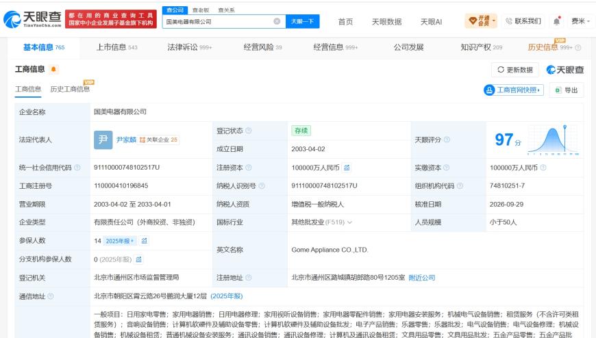Open chart icon beside 100000万人民币 registered capital
The width and height of the screenshot is (596, 338).
[x=347, y=168]
